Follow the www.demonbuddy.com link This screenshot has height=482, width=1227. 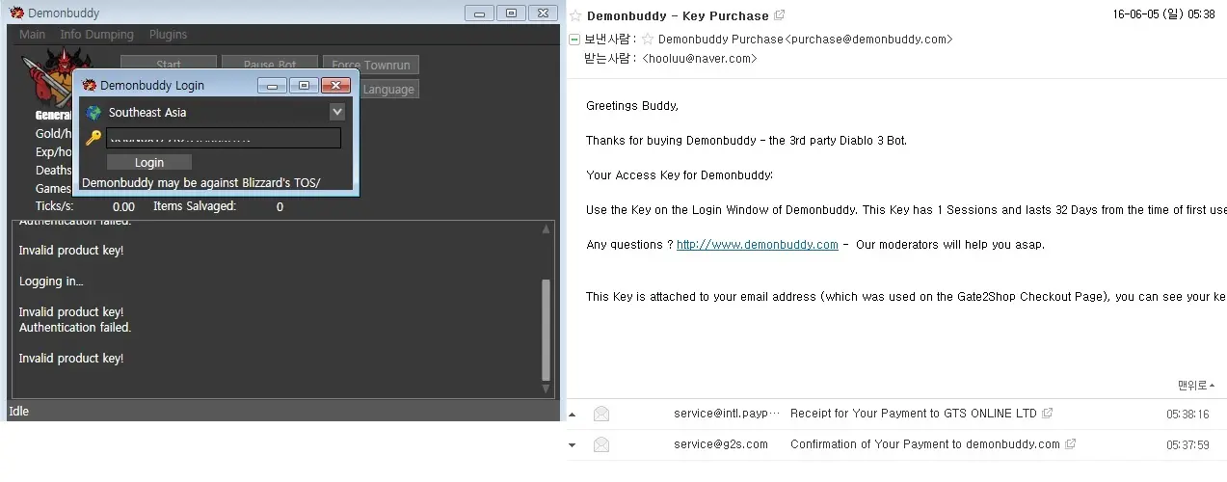coord(757,245)
